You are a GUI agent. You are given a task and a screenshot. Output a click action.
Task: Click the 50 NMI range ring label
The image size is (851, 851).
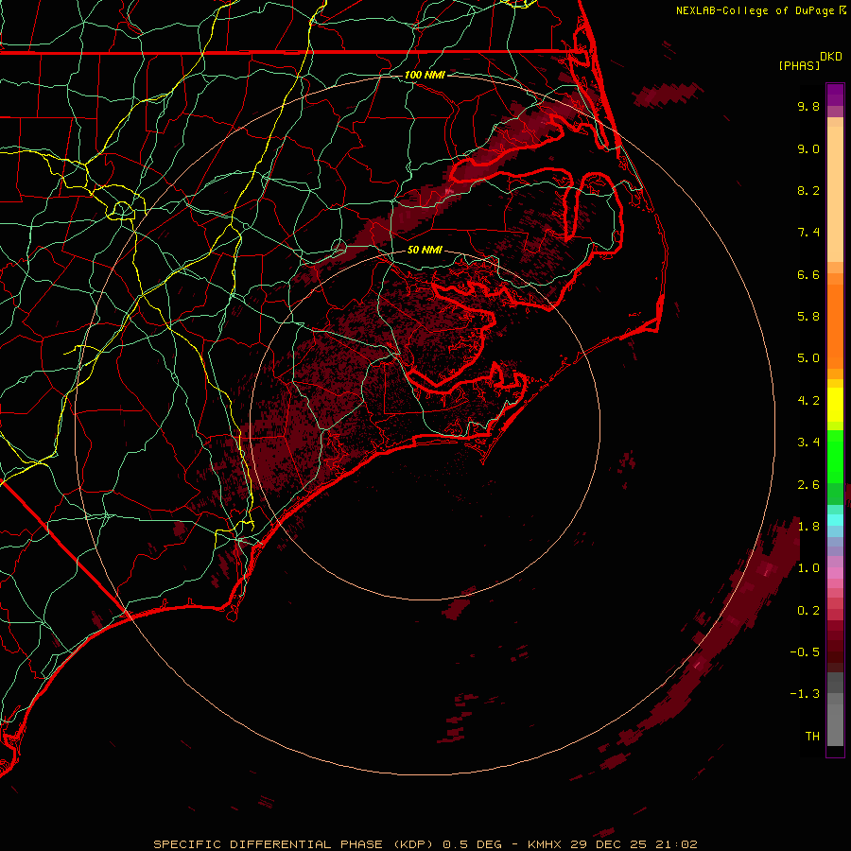click(x=425, y=251)
